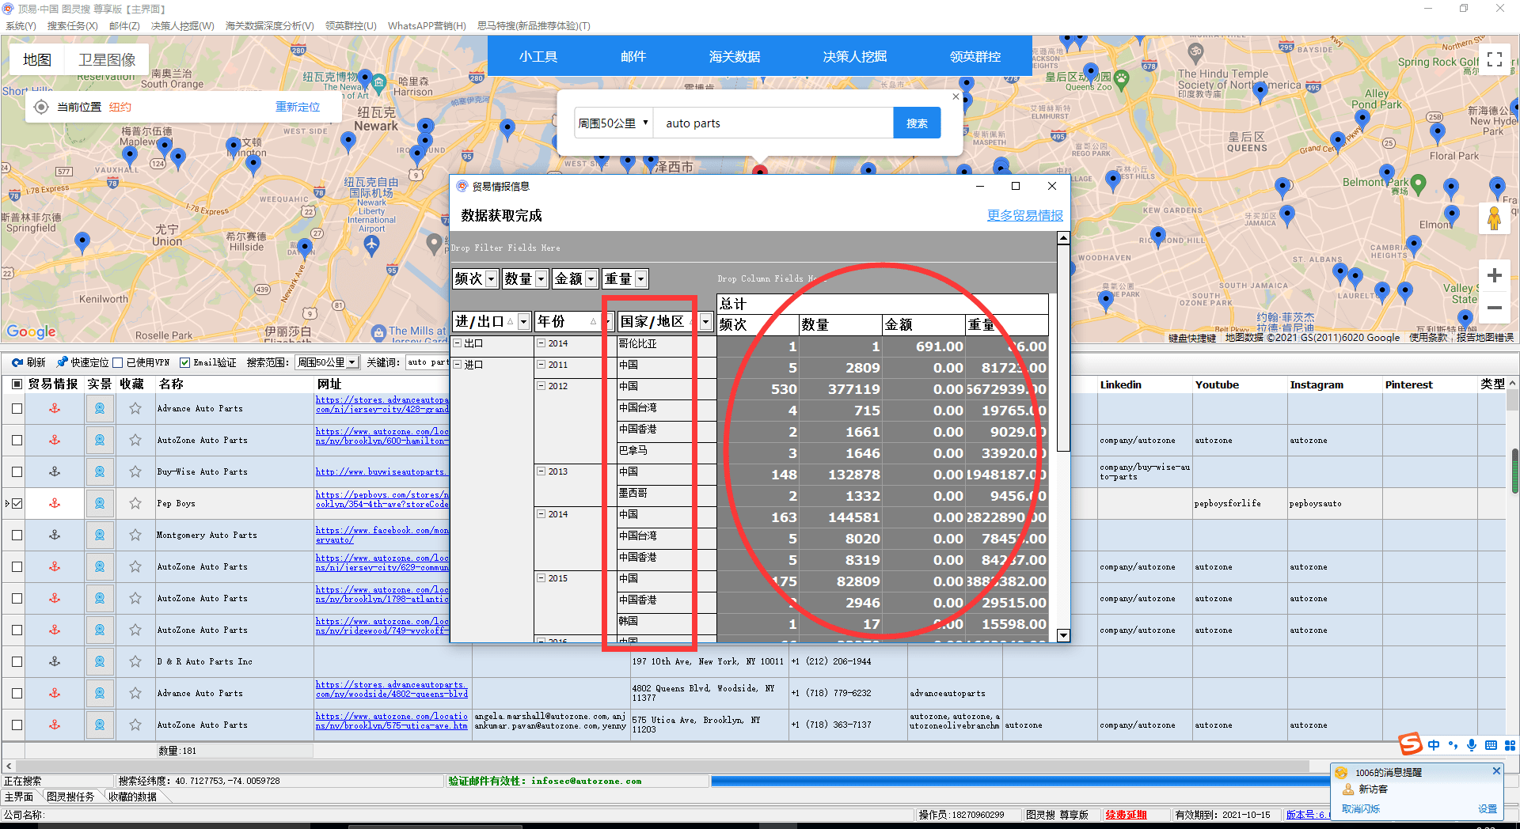Open street view icon for Montgomery Auto Parts
The height and width of the screenshot is (829, 1520).
pyautogui.click(x=100, y=535)
